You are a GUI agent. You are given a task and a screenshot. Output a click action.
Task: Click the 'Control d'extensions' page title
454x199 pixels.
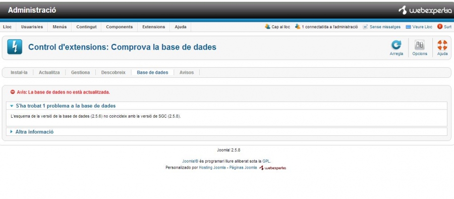pos(122,47)
